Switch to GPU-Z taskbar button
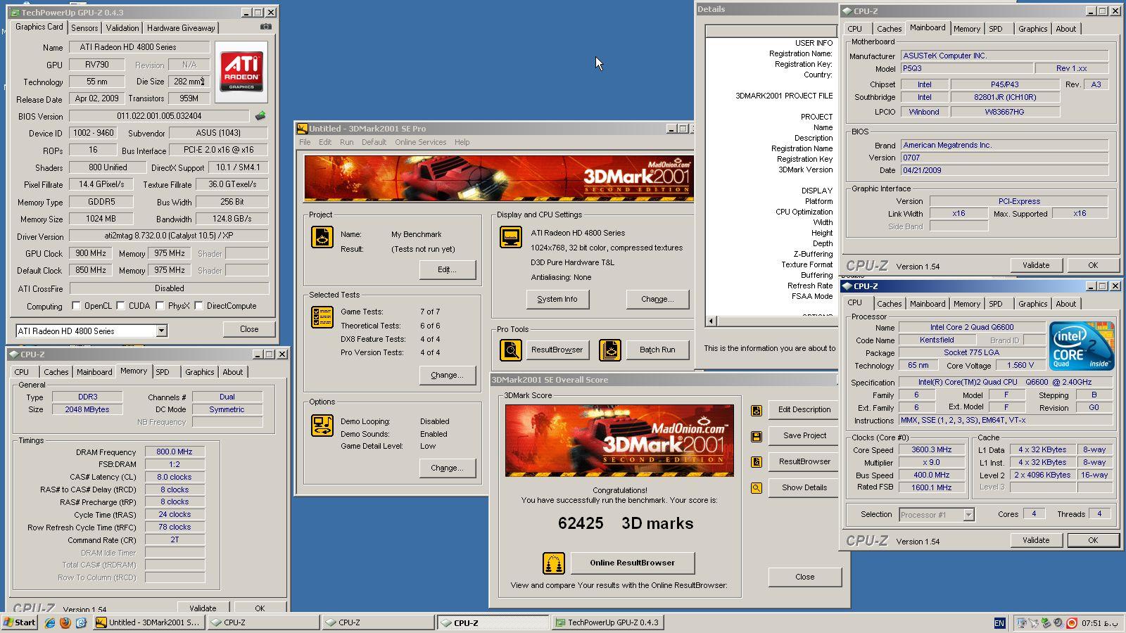1126x633 pixels. tap(607, 622)
